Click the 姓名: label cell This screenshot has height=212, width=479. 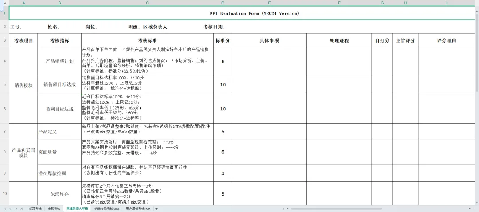[x=54, y=27]
